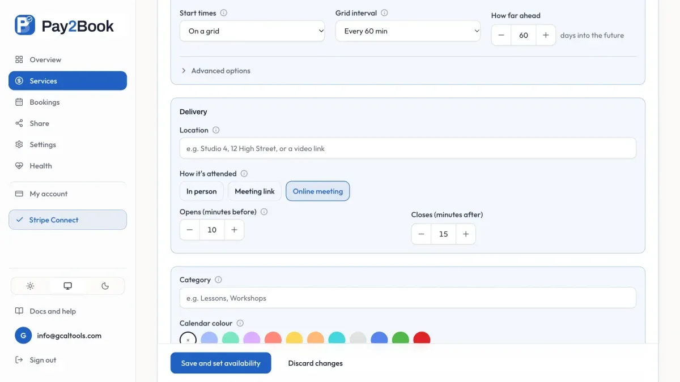This screenshot has height=382, width=680.
Task: Click the info icon beside Calendar colour
Action: tap(240, 323)
